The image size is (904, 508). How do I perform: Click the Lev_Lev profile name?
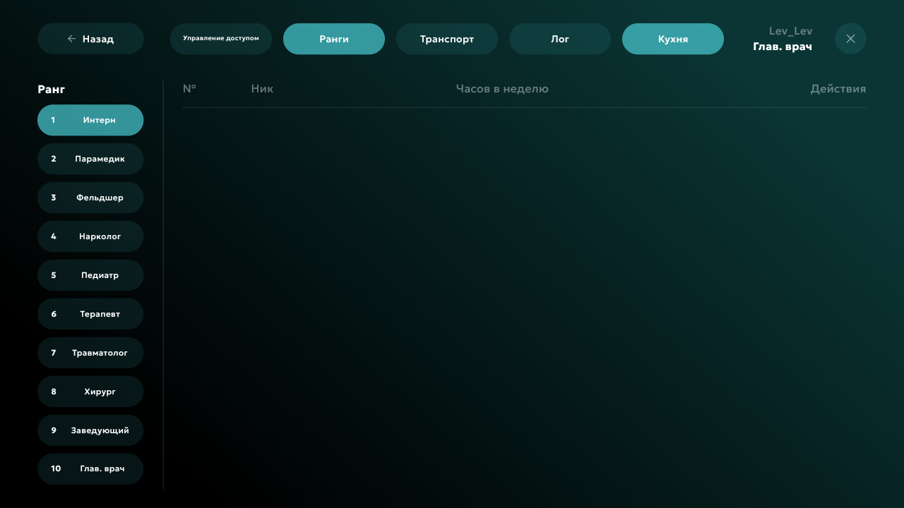pos(790,32)
